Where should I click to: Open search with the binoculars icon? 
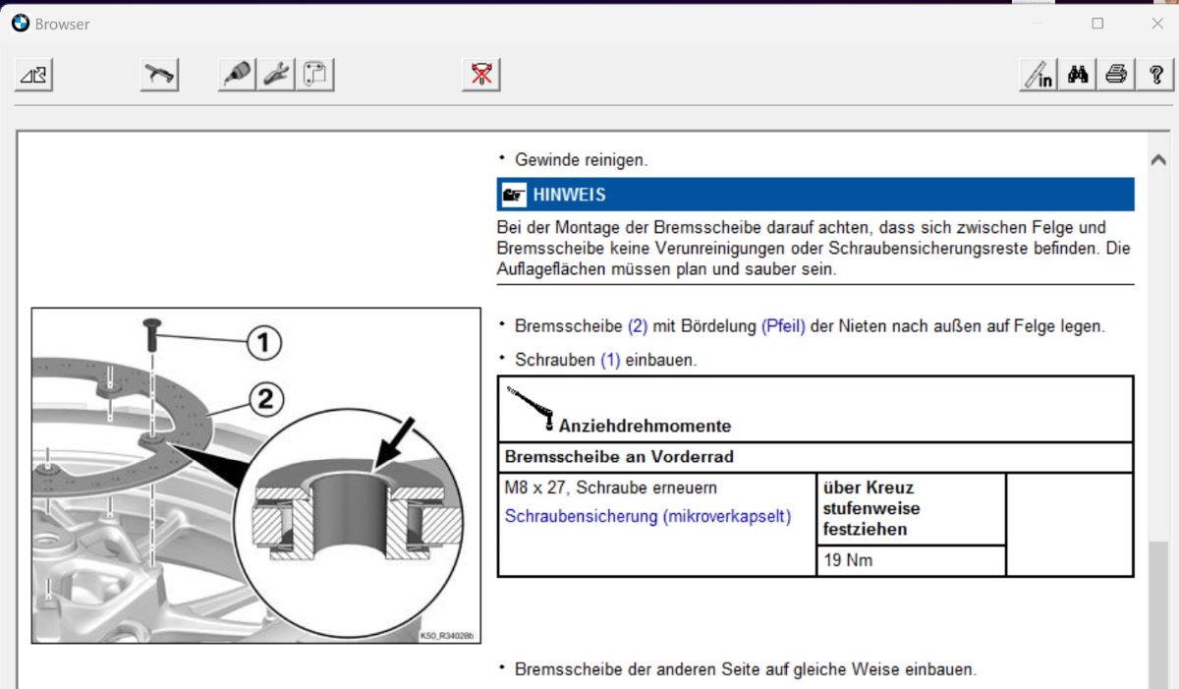tap(1078, 75)
